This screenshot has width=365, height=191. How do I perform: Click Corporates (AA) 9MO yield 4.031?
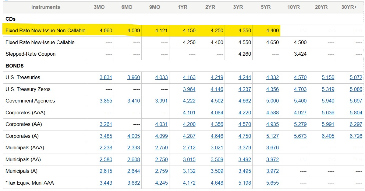coord(161,124)
